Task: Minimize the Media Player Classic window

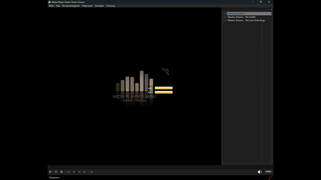Action: pos(253,2)
